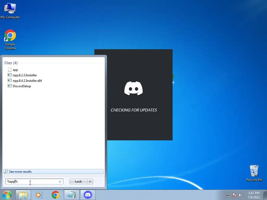Open DiscordSetup search result
This screenshot has width=267, height=200.
coord(22,86)
